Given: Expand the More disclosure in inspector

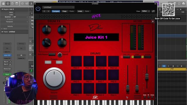Looking at the screenshot, I should [x=2, y=29].
